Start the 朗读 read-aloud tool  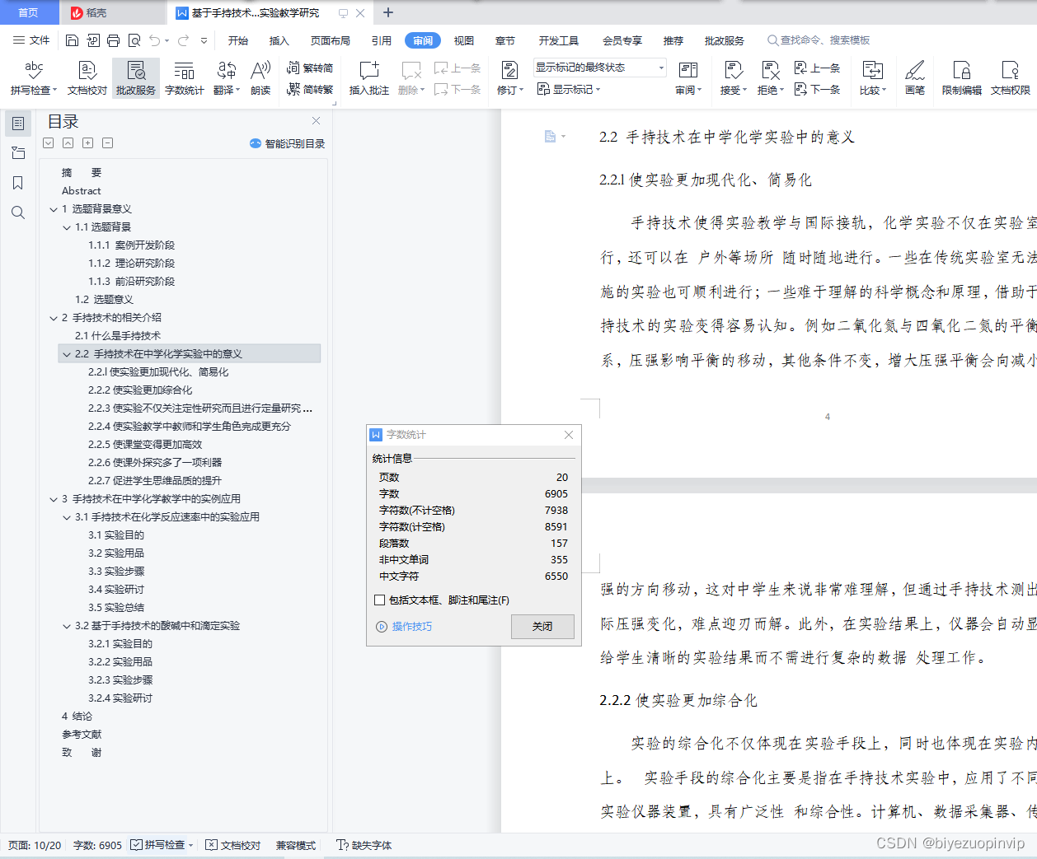coord(260,78)
